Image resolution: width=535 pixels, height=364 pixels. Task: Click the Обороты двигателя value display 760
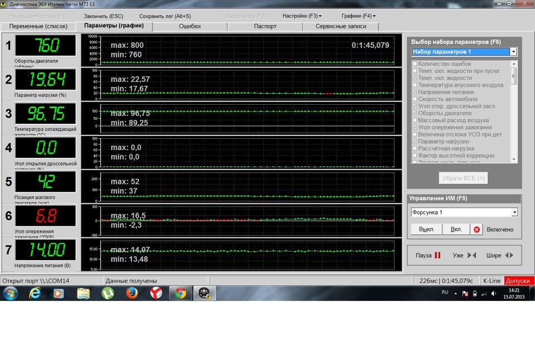pos(46,45)
